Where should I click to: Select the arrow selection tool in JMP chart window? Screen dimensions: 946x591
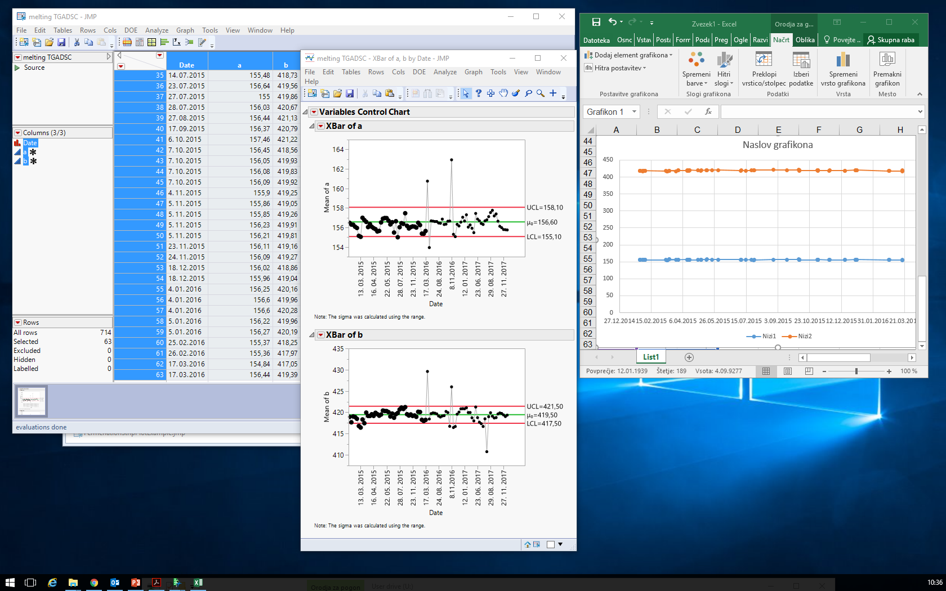point(466,93)
